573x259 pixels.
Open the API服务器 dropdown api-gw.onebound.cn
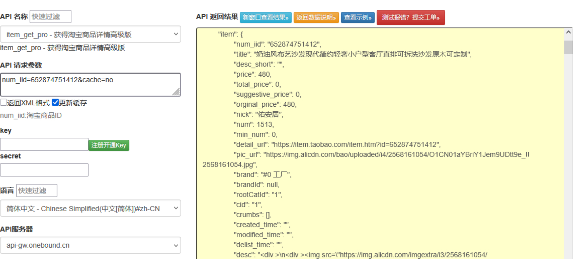tap(90, 245)
